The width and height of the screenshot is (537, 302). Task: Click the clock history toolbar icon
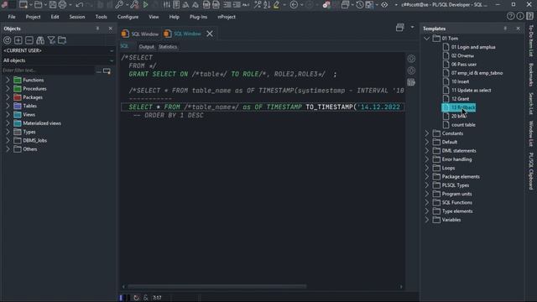(x=359, y=4)
